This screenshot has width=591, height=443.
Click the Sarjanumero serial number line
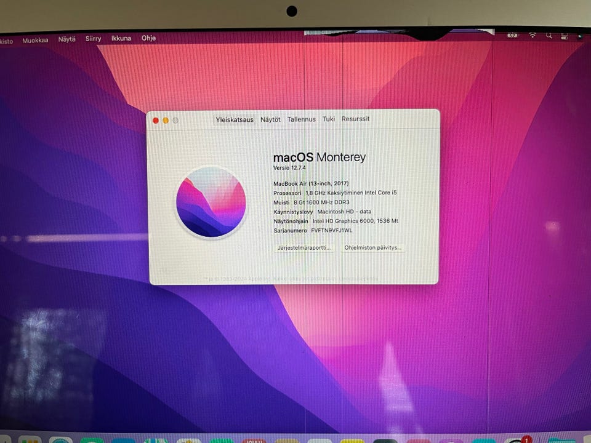coord(313,231)
